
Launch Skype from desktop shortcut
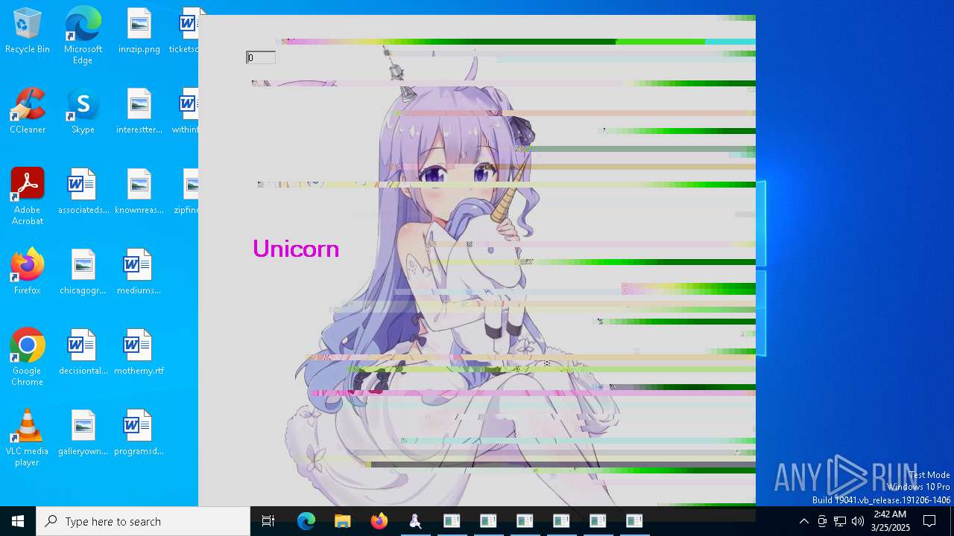[x=83, y=112]
